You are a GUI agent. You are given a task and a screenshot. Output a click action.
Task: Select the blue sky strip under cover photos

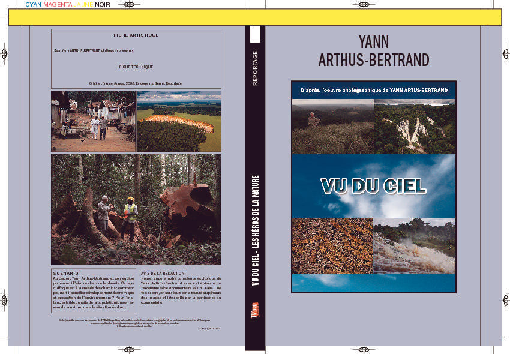point(374,283)
